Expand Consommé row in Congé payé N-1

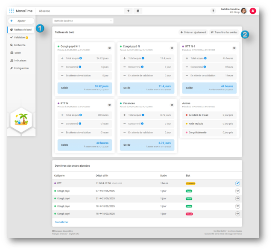pyautogui.click(x=85, y=67)
